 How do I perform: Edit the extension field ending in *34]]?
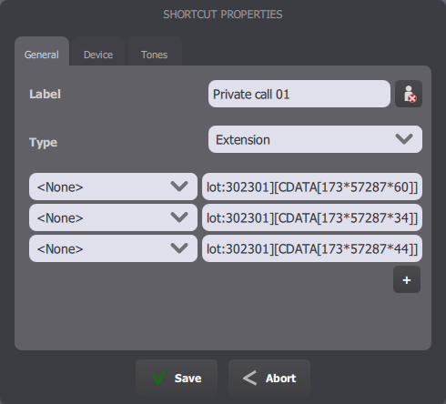click(312, 217)
